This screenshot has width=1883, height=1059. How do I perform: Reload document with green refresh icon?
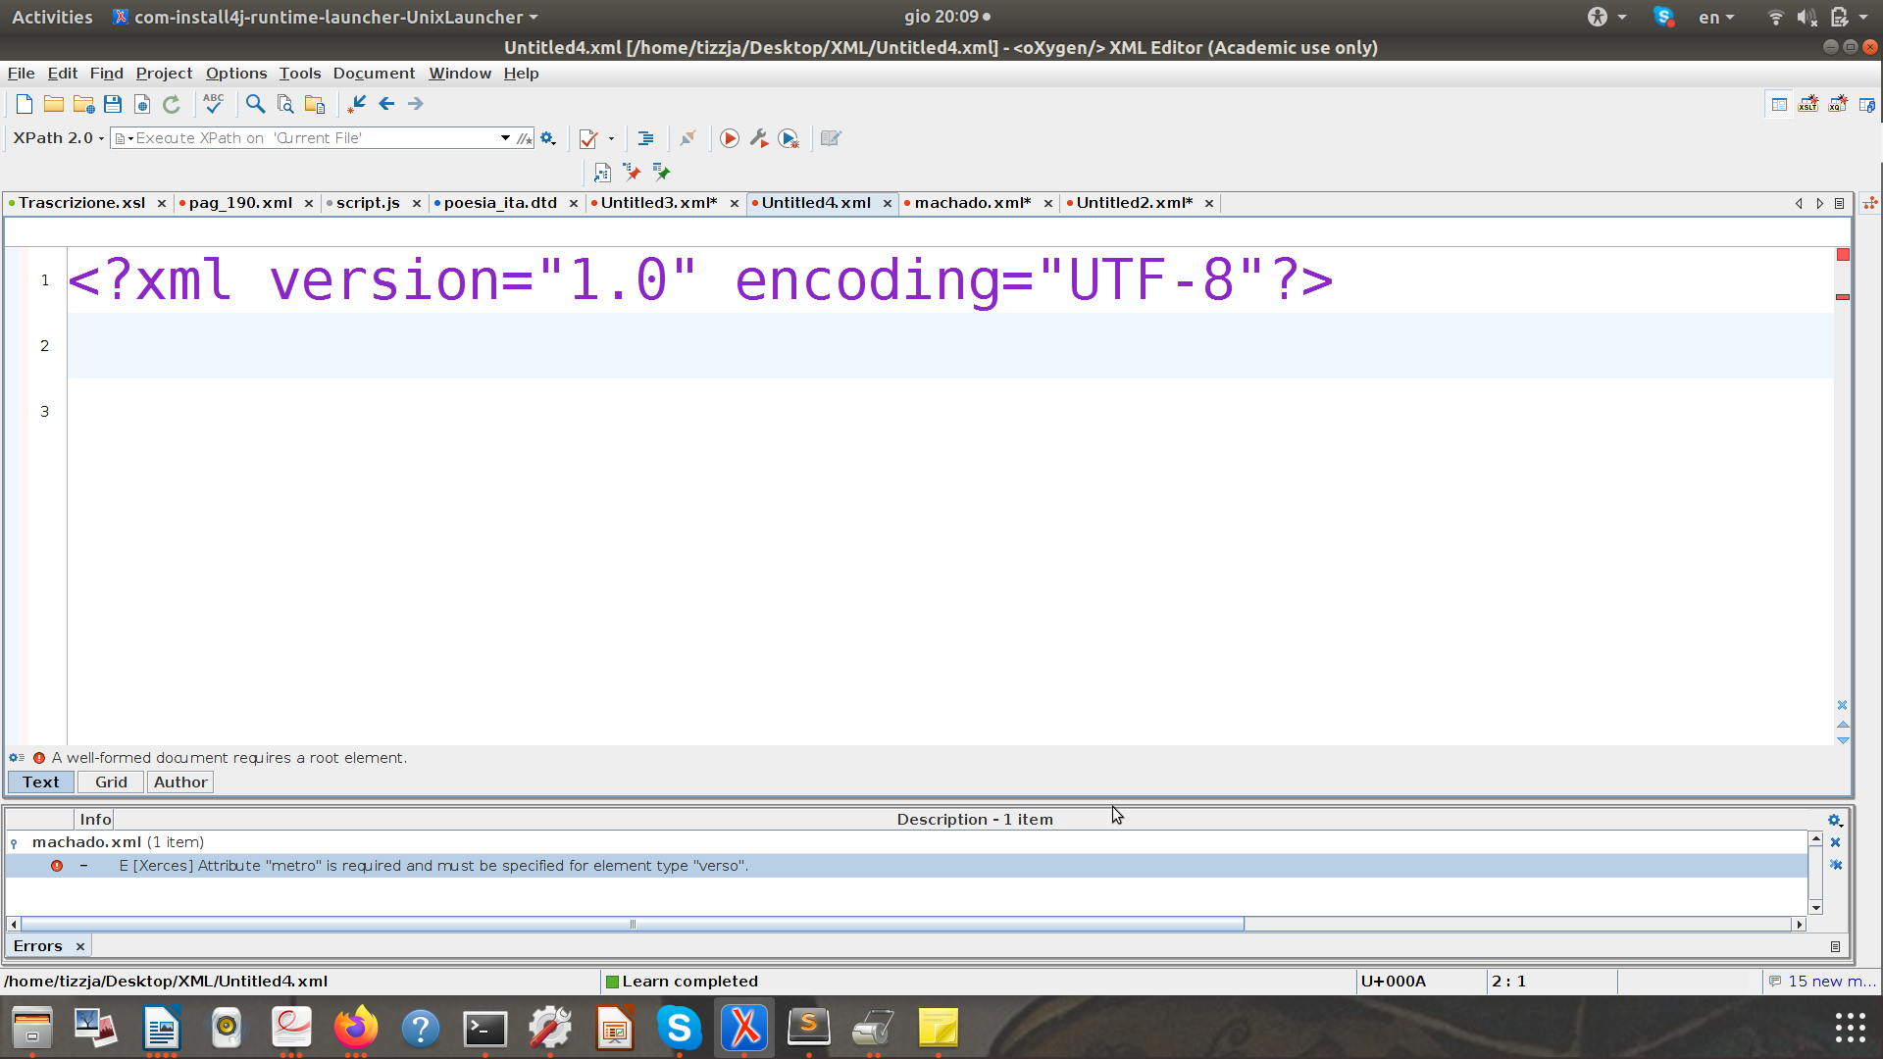pos(172,104)
